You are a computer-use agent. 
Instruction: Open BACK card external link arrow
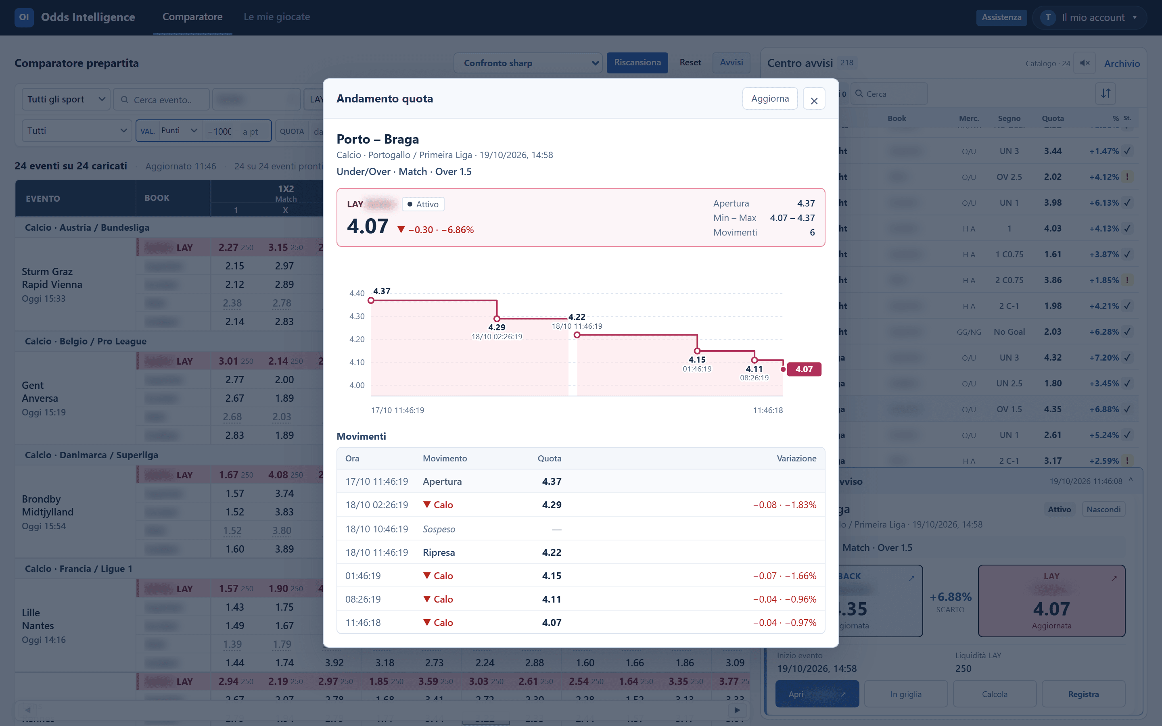pyautogui.click(x=911, y=579)
